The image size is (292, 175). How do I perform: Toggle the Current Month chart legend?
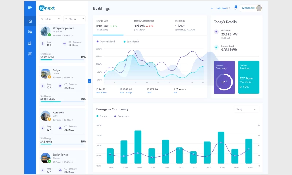(x=106, y=42)
